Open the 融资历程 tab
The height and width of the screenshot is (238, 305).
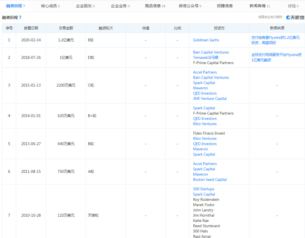point(16,6)
